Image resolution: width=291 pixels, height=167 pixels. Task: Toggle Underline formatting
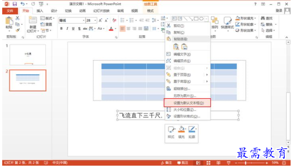(73, 28)
